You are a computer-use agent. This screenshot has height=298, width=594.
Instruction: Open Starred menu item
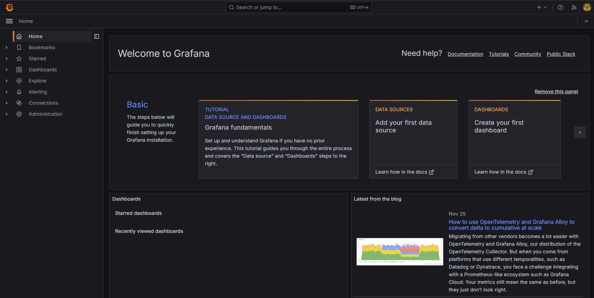click(37, 59)
